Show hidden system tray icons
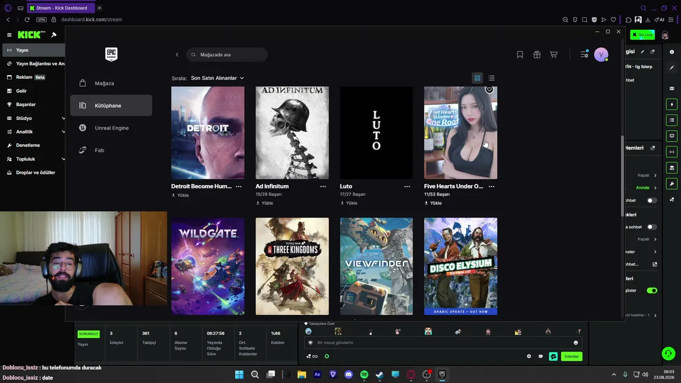The width and height of the screenshot is (681, 383). tap(613, 374)
